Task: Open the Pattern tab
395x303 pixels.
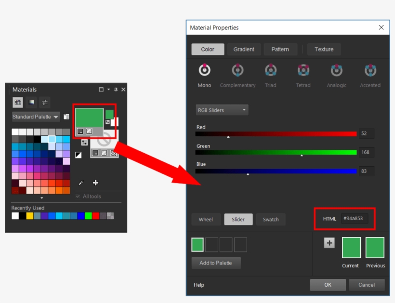Action: (x=280, y=49)
